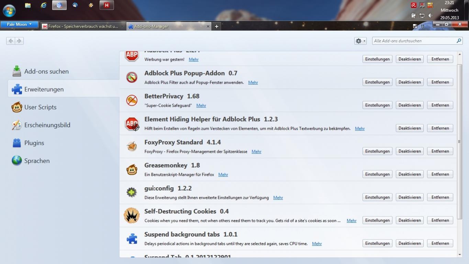Deactivate Suspend background tabs

410,243
